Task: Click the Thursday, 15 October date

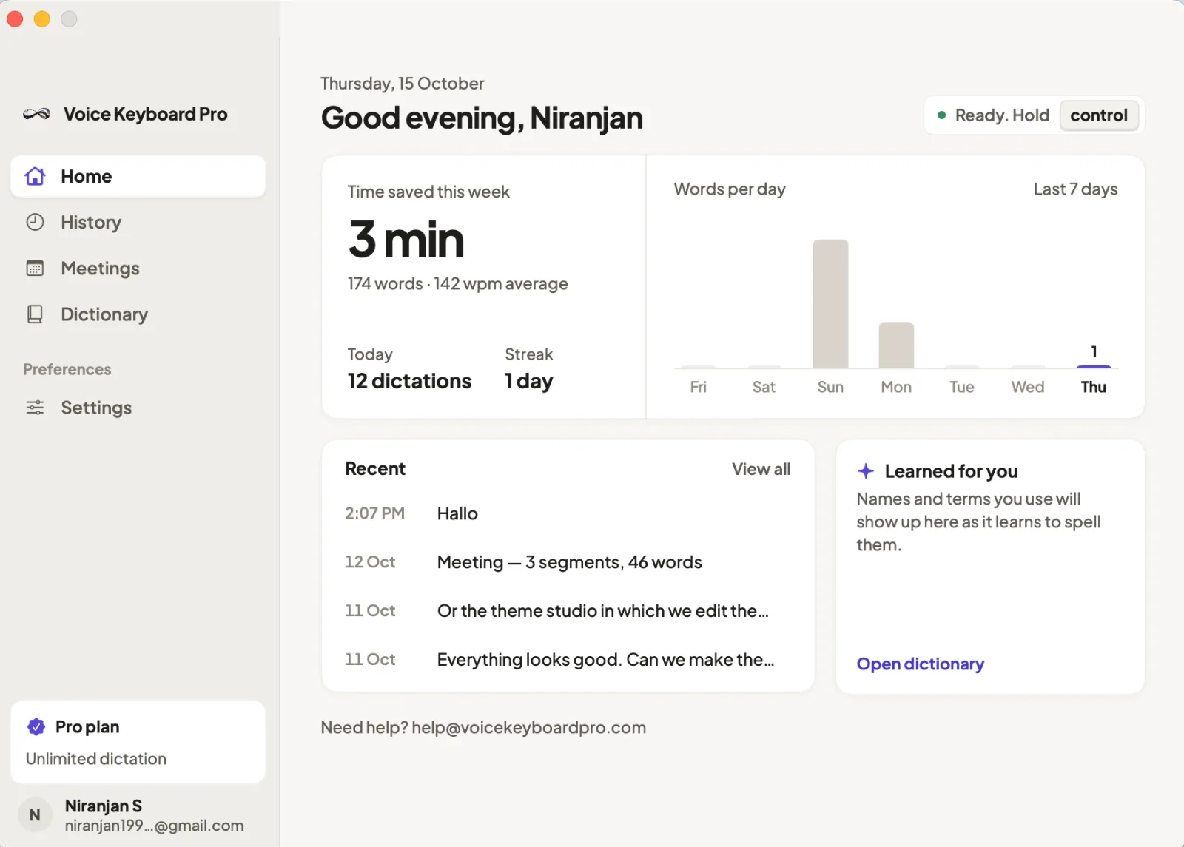Action: (402, 84)
